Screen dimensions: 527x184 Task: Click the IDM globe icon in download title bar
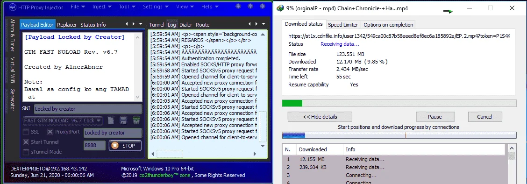pyautogui.click(x=280, y=8)
